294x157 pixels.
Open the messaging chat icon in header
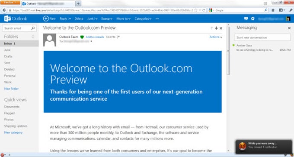(246, 18)
